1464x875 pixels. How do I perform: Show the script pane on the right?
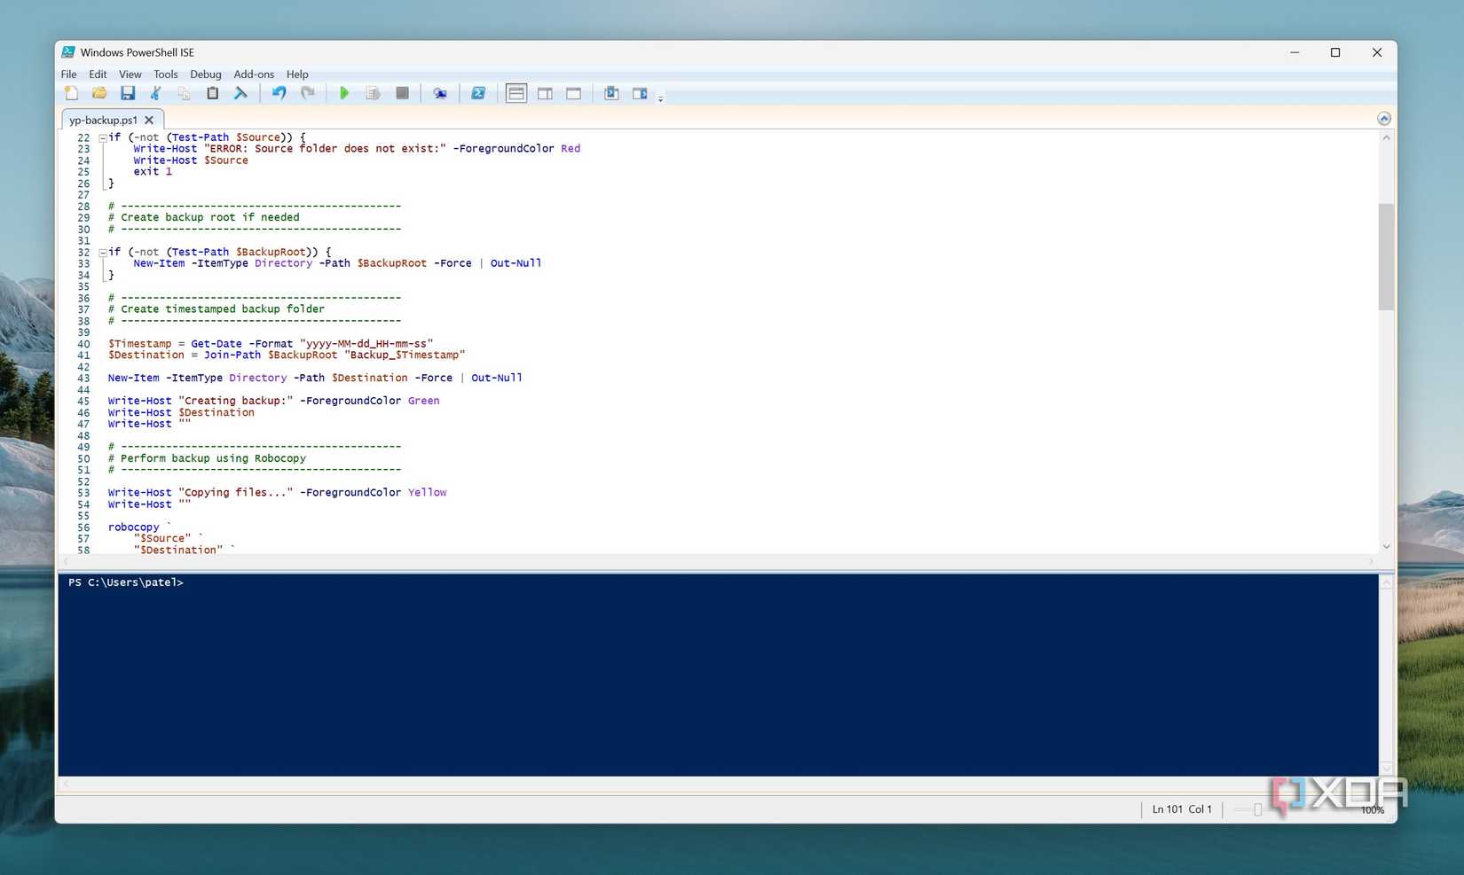point(545,93)
